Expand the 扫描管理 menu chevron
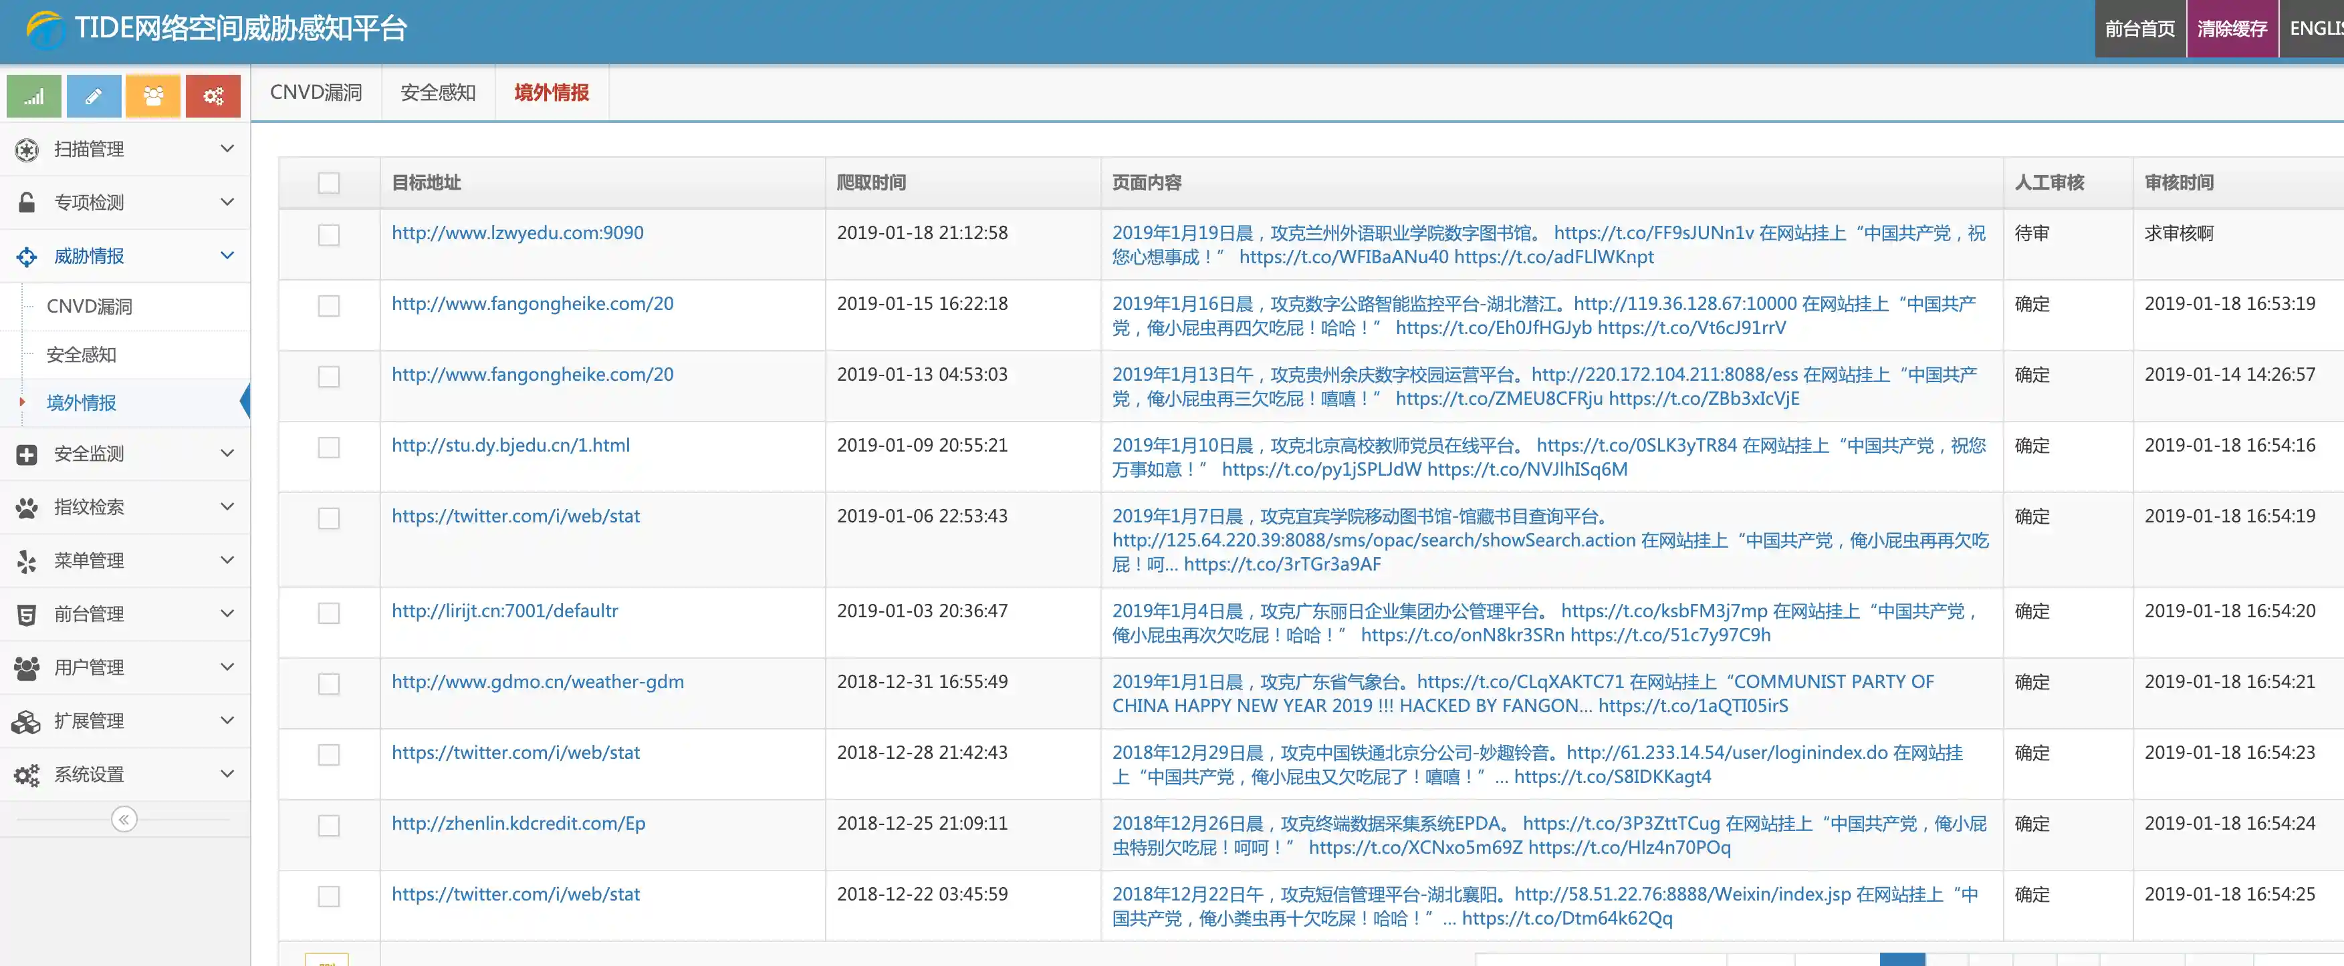 coord(227,148)
